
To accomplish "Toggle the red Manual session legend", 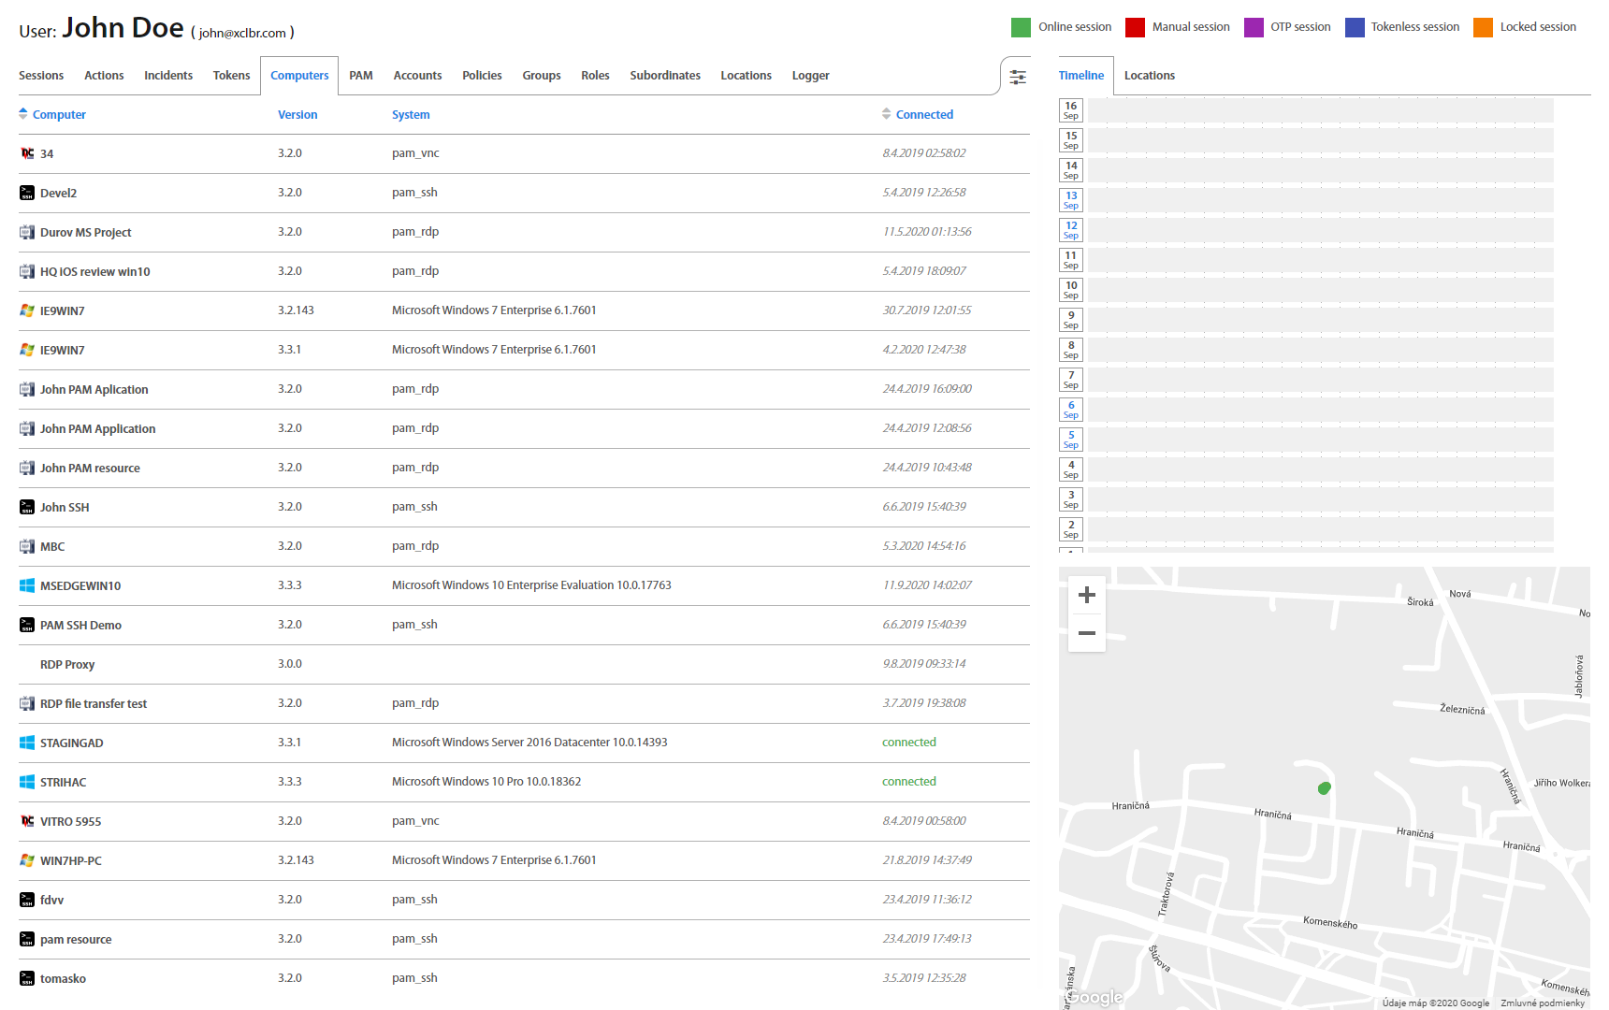I will tap(1135, 27).
